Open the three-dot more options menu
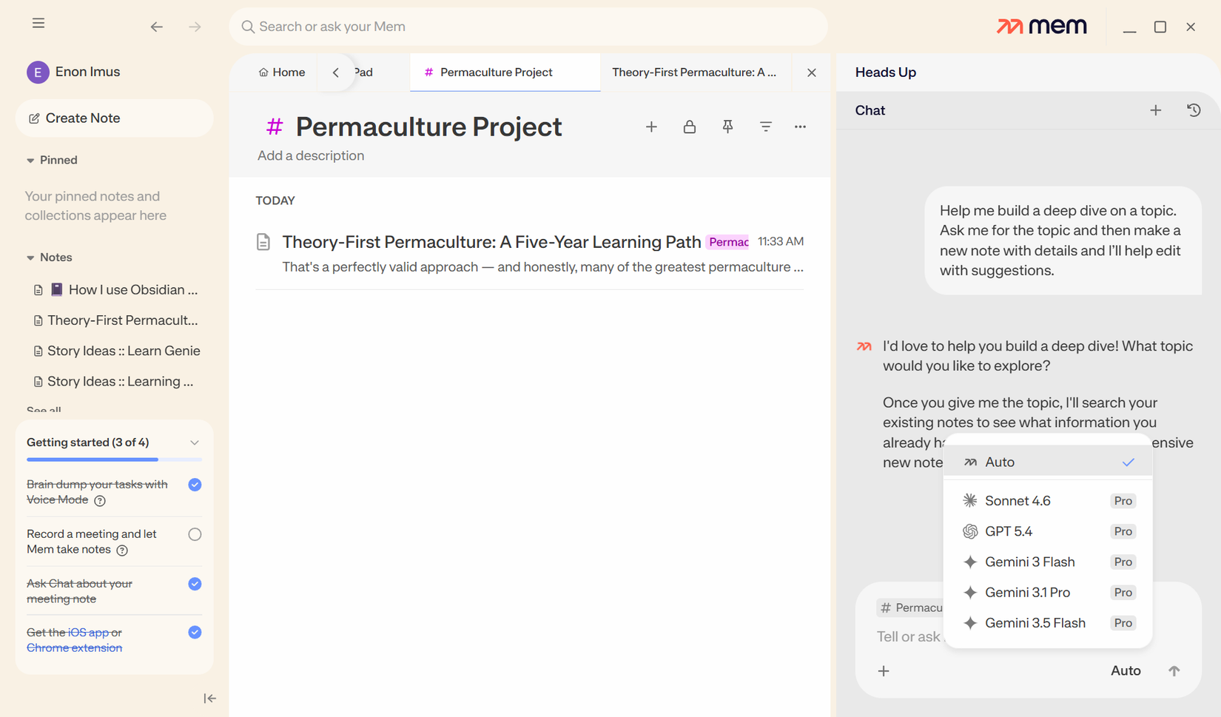The width and height of the screenshot is (1221, 717). tap(800, 127)
